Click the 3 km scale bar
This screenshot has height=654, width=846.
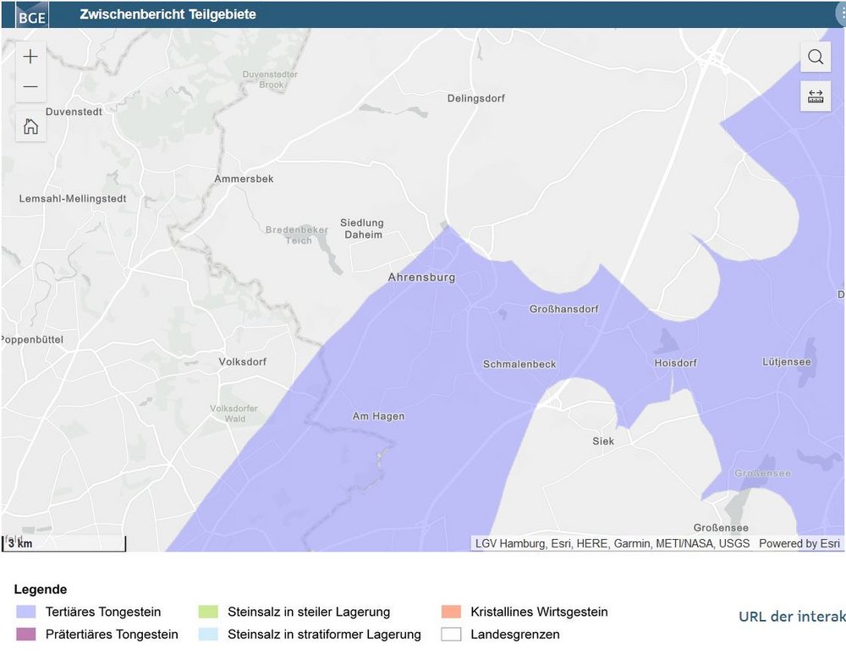coord(64,543)
